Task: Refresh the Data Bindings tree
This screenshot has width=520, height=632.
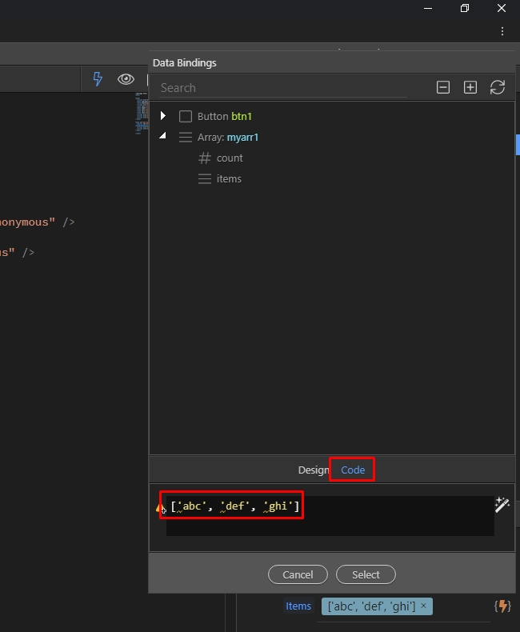Action: coord(498,87)
